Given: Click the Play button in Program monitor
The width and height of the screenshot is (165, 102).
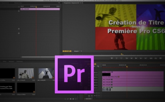Looking at the screenshot, I should click(136, 58).
